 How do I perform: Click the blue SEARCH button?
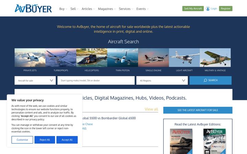tap(210, 80)
